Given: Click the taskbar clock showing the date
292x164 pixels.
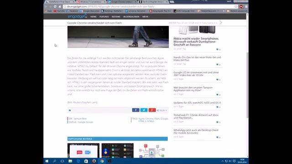Looking at the screenshot, I should 242,161.
